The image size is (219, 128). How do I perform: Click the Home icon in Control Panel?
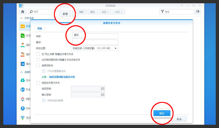pyautogui.click(x=23, y=11)
